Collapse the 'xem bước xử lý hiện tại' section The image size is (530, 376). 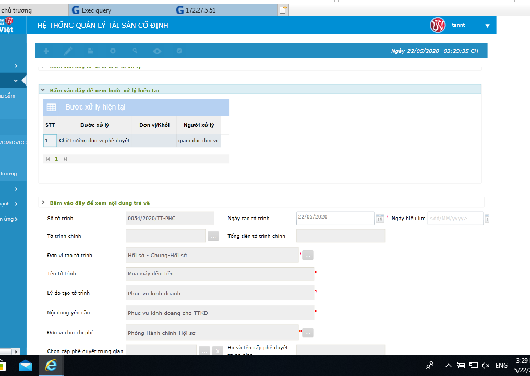click(x=43, y=90)
